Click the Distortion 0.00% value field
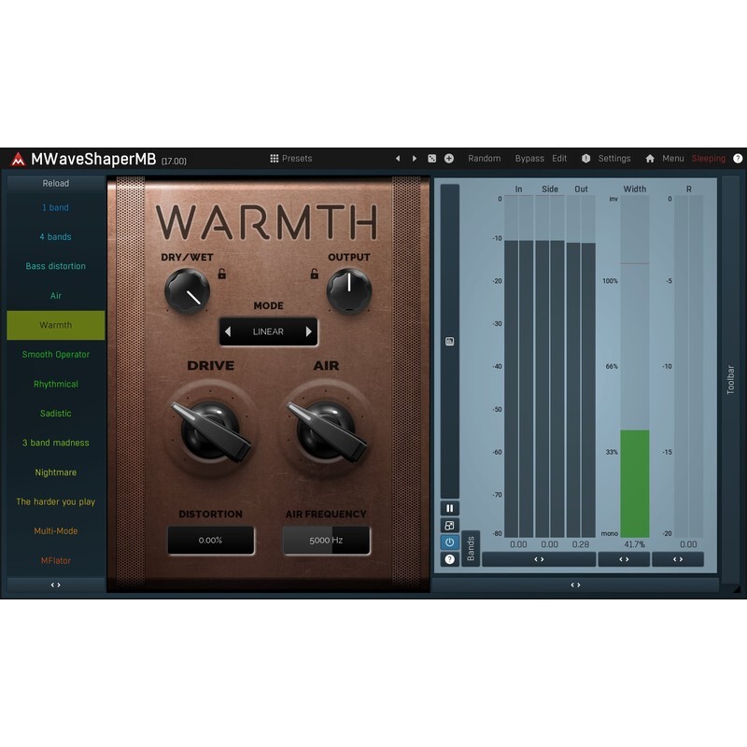 [211, 541]
